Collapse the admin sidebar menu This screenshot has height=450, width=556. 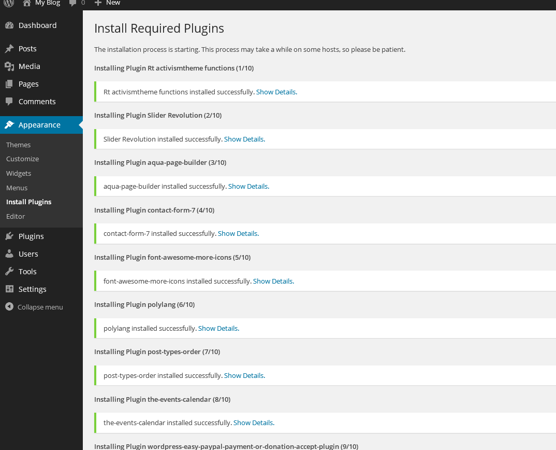point(34,307)
